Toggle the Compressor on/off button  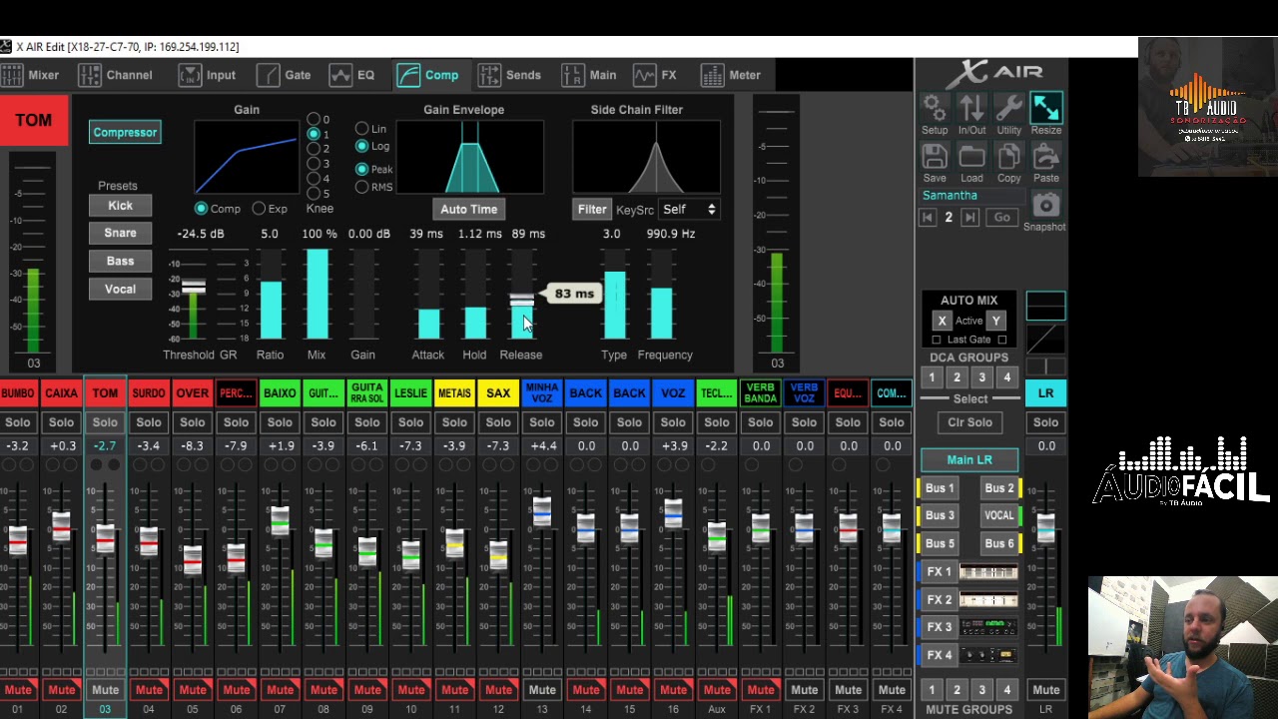point(125,132)
